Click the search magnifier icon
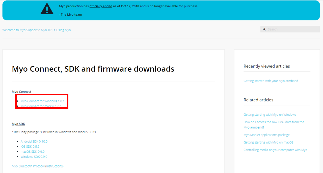Screen dimensions: 323x173 pyautogui.click(x=264, y=29)
